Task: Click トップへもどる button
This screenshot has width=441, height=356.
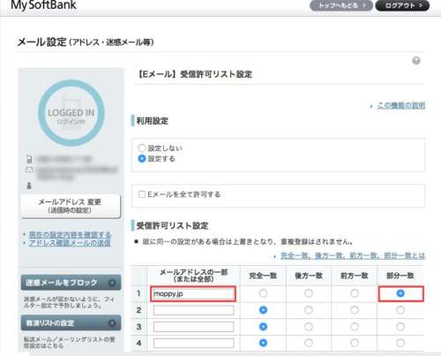Action: (x=341, y=5)
